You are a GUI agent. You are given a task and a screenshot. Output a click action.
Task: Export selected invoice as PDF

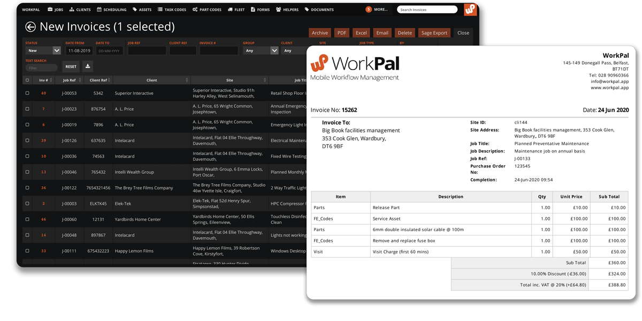click(342, 33)
